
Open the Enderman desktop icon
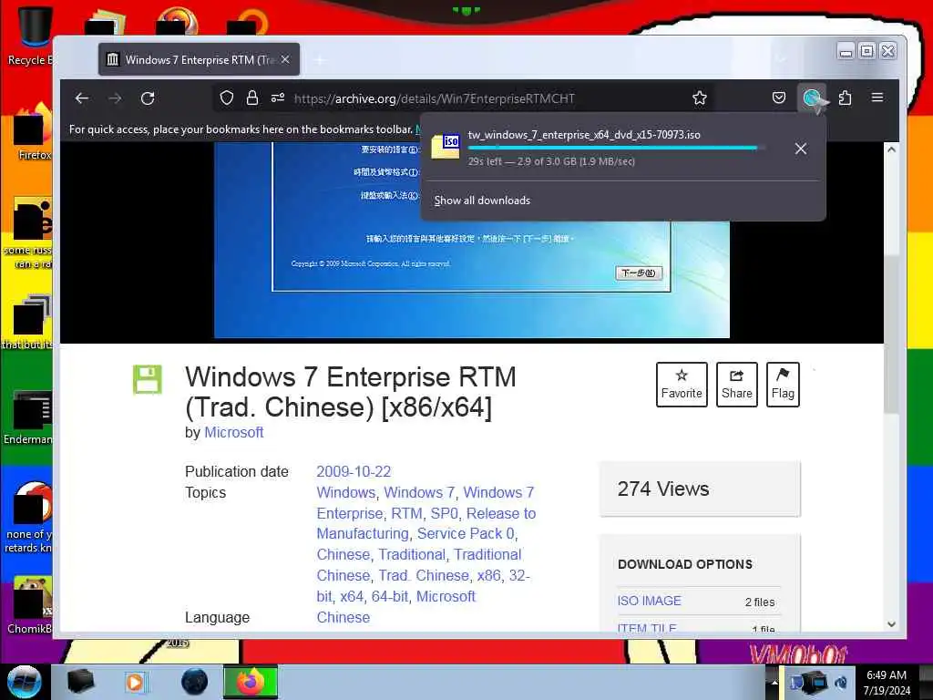[x=30, y=417]
